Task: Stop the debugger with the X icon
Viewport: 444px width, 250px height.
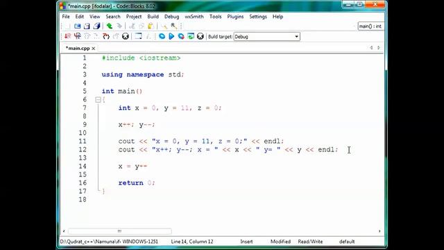Action: point(125,36)
